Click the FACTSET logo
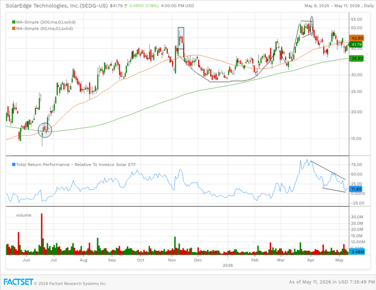 (18, 282)
